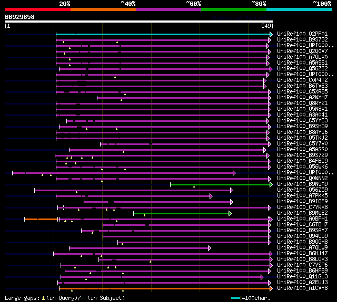The image size is (337, 302).
Task: Click the green ~80% identity legend segment
Action: (234, 9)
